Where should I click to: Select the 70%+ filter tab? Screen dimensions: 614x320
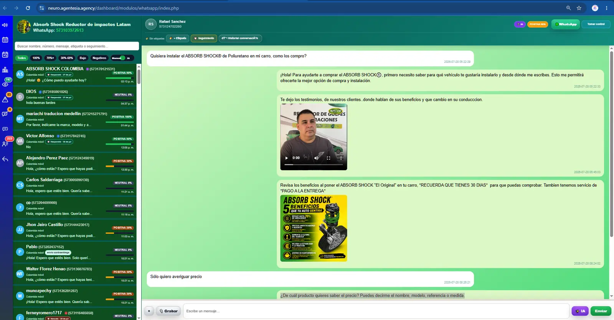[50, 58]
